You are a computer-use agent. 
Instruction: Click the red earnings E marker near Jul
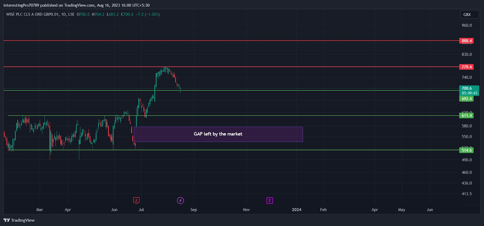click(x=136, y=200)
